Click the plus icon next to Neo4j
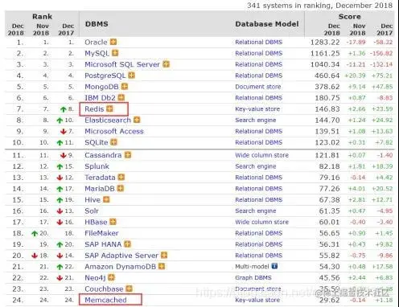Screen dimensions: 399x307 [x=111, y=277]
